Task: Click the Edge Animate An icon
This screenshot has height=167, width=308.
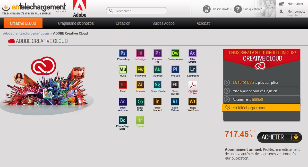Action: [x=123, y=102]
